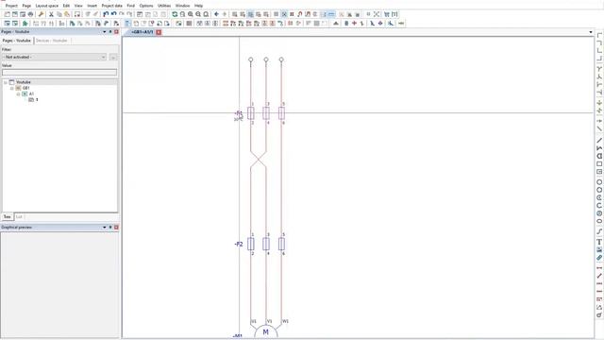Open the Page menu
Viewport: 604px width, 340px height.
[26, 6]
